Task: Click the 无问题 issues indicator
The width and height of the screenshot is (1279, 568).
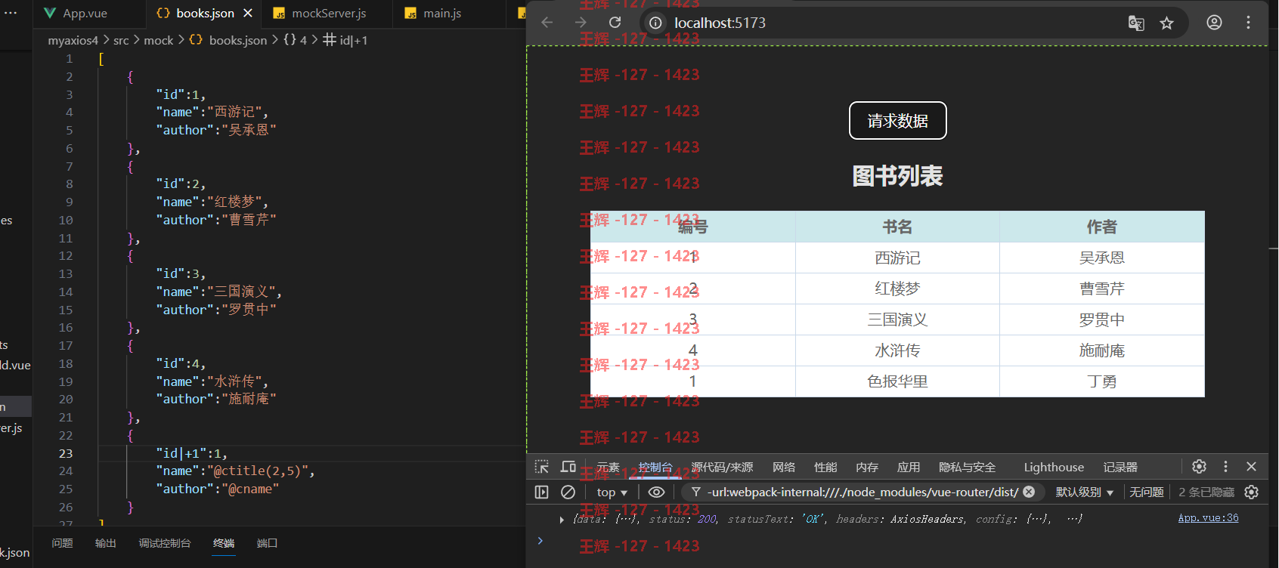Action: pyautogui.click(x=1146, y=492)
